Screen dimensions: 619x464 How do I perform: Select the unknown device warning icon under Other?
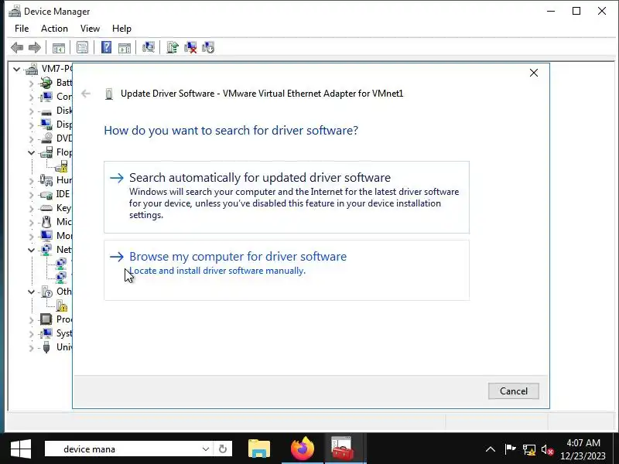pyautogui.click(x=62, y=305)
